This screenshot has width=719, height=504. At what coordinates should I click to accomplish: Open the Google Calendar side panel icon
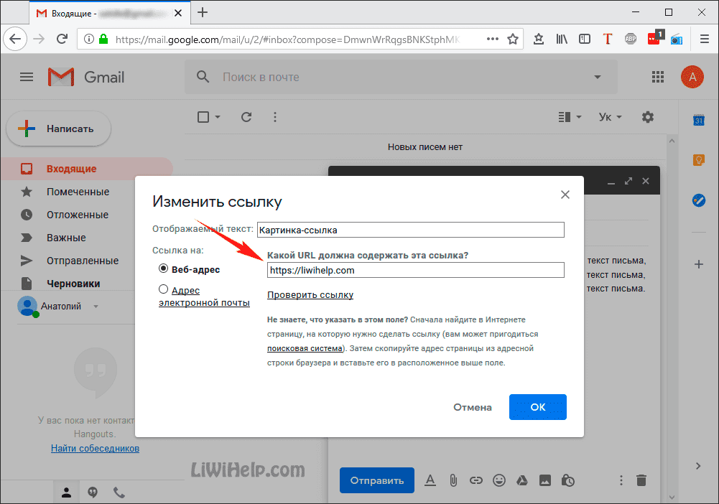pos(699,121)
